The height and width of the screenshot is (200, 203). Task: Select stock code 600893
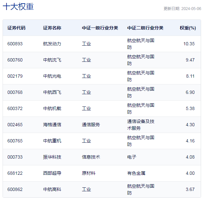tap(15, 44)
